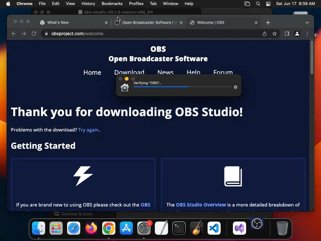
Task: Open the Help menu in menu bar
Action: [189, 4]
